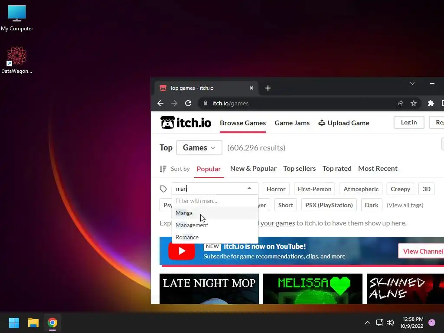444x333 pixels.
Task: Follow the 'your games' link
Action: point(278,223)
